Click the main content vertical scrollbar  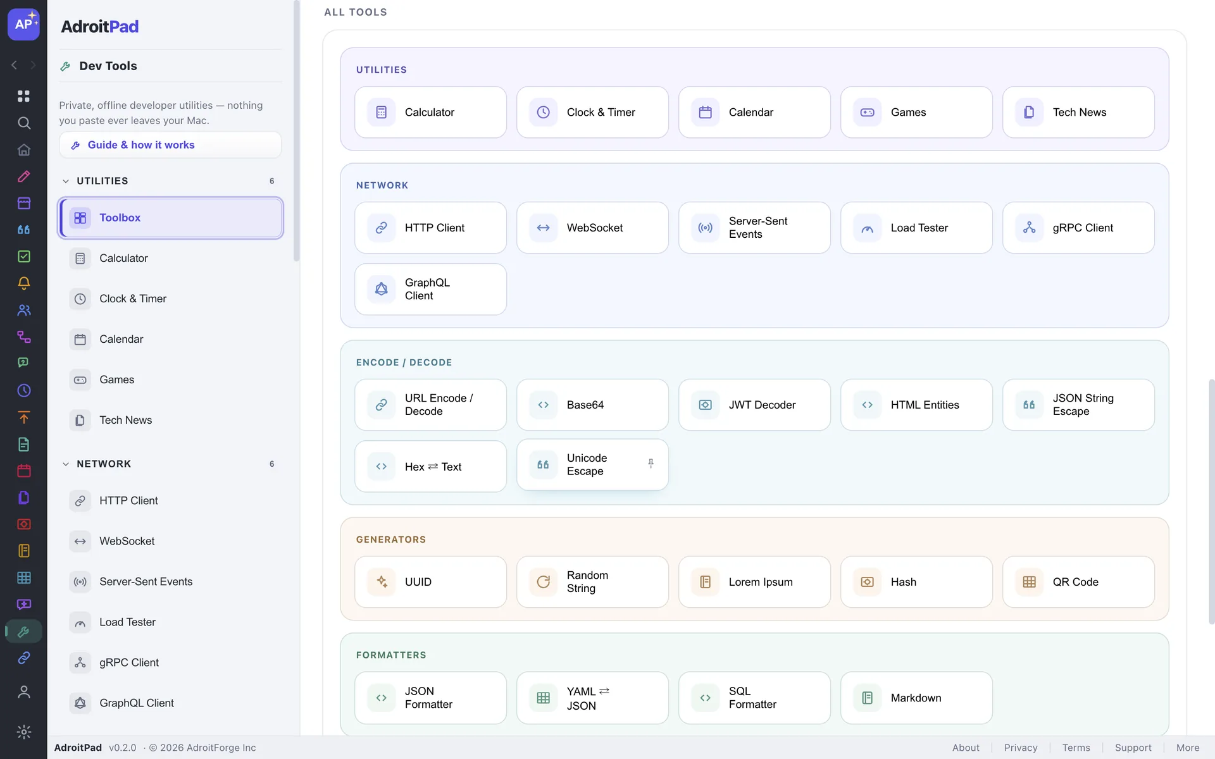(x=1211, y=502)
